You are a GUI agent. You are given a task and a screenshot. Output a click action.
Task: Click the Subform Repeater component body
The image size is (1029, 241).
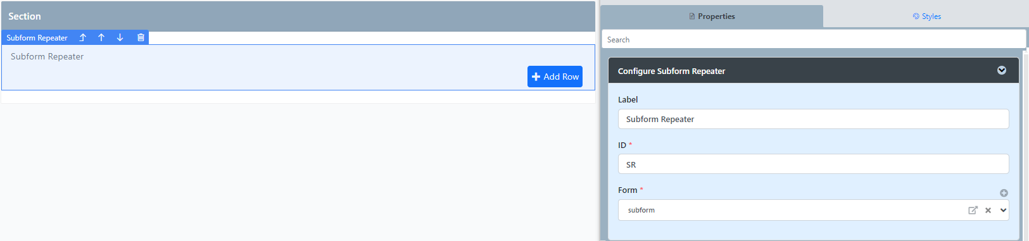[x=298, y=67]
